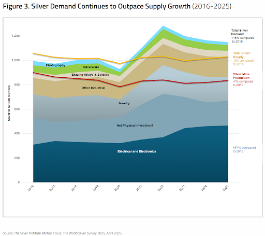265x236 pixels.
Task: Select the Net Physical Investment label
Action: coord(135,126)
